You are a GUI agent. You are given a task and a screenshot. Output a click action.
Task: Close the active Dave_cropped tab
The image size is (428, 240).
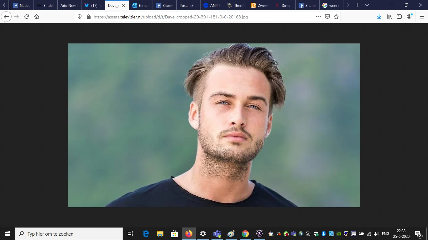tap(123, 5)
